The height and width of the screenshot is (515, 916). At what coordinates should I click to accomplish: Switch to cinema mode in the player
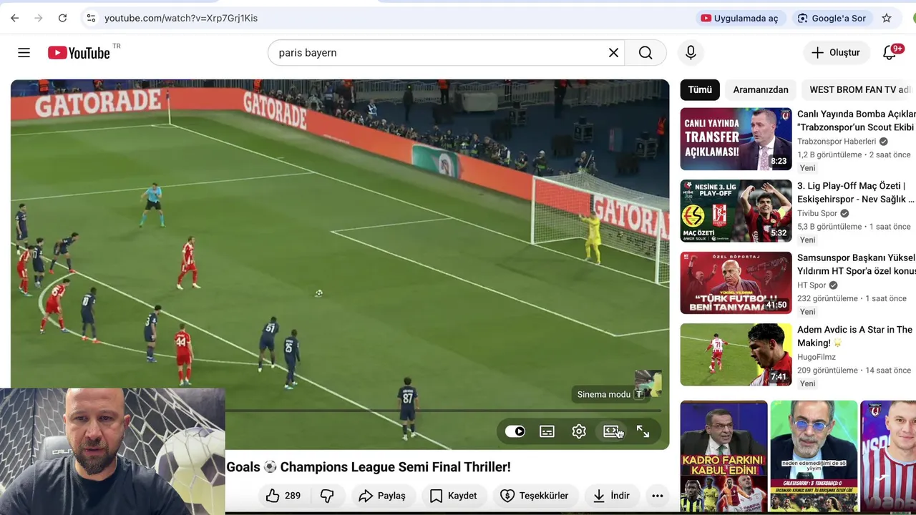(611, 431)
